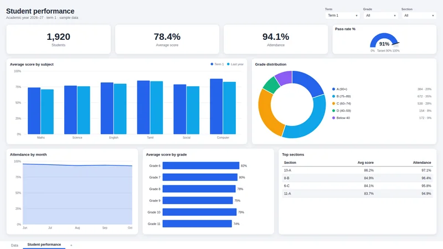Open the Term dropdown showing Term 1
The image size is (443, 249).
point(342,15)
